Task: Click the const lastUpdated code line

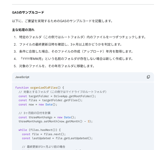Action: 57,138
